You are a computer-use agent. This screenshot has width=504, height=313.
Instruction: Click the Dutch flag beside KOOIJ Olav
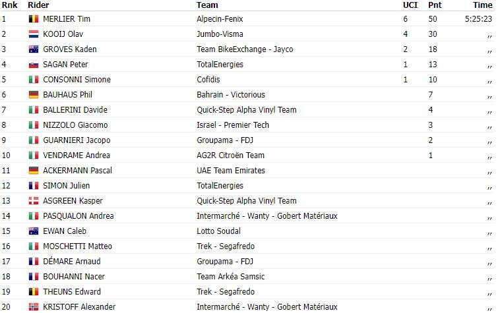(x=34, y=34)
